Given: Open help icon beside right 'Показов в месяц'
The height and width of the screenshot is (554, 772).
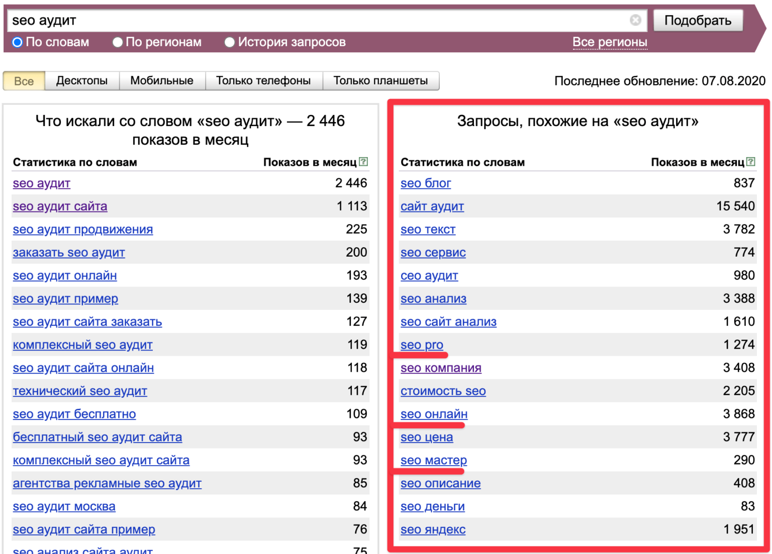Looking at the screenshot, I should pos(751,162).
